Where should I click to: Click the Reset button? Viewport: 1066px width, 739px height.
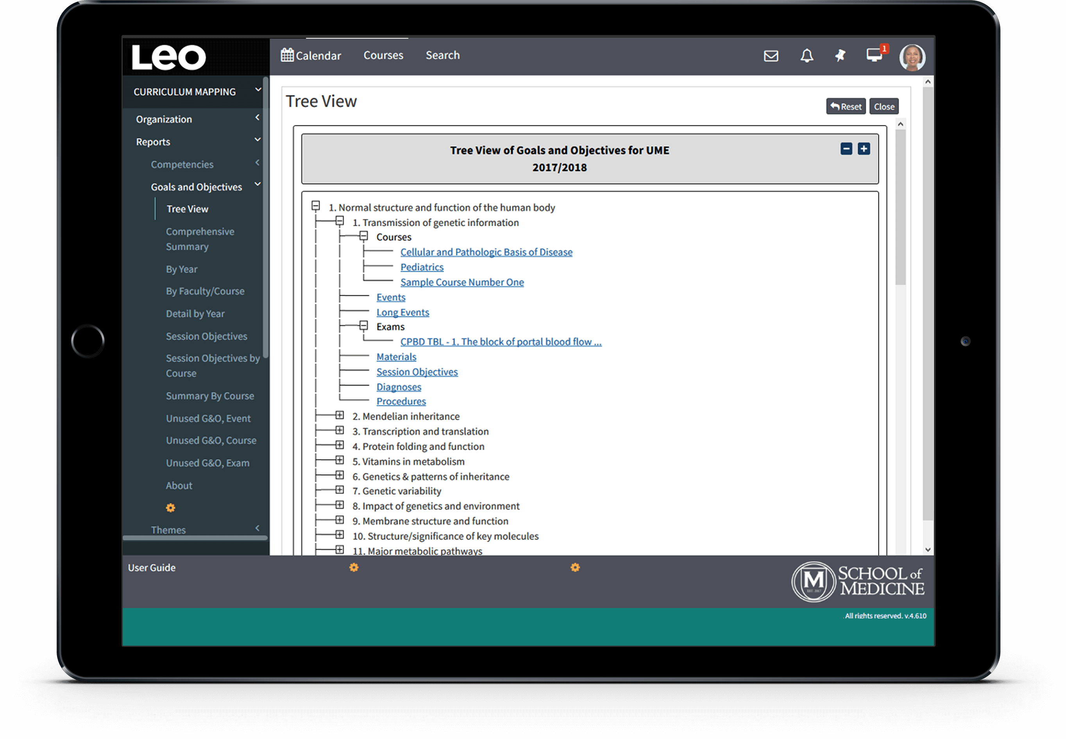tap(846, 107)
